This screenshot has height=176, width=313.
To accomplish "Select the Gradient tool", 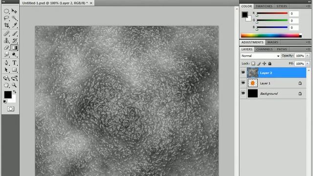I will point(14,47).
